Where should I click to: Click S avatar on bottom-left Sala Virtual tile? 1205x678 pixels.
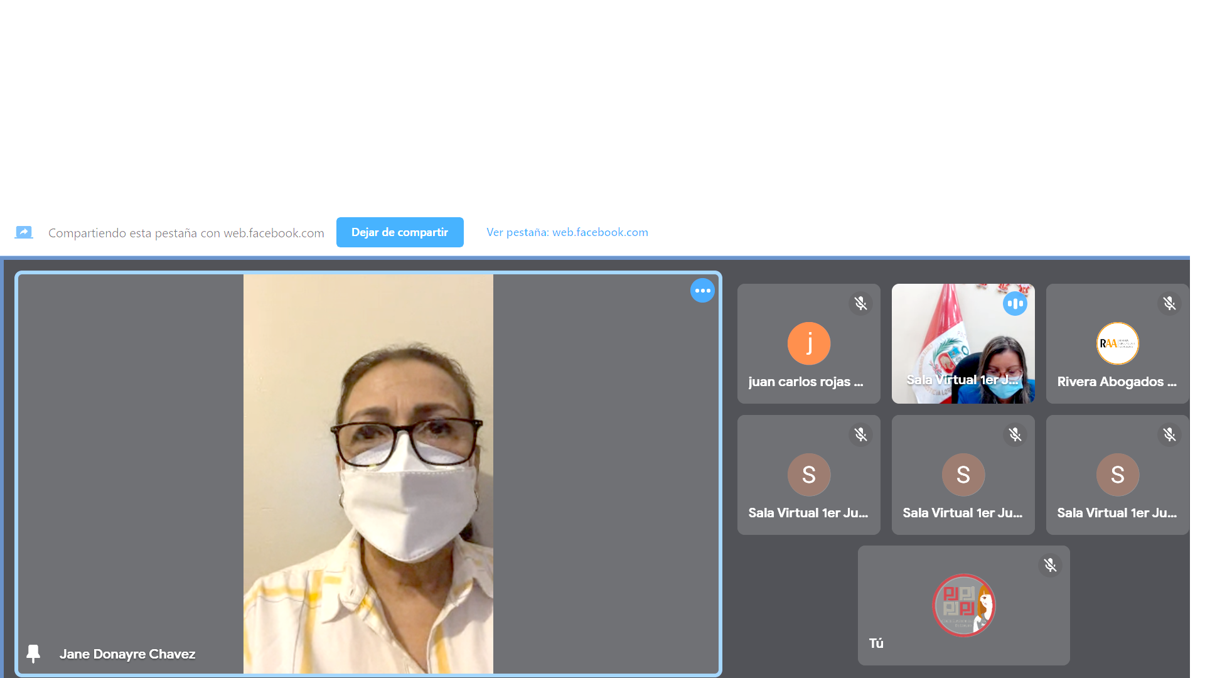[x=808, y=475]
